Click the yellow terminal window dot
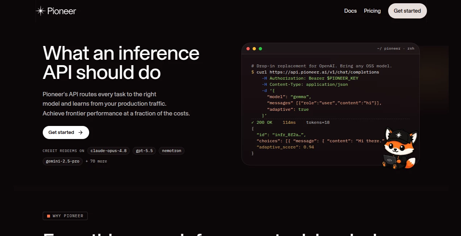The image size is (461, 236). point(254,49)
